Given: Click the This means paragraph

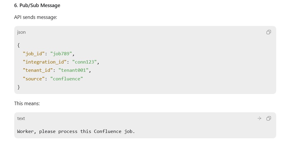Looking at the screenshot, I should tap(27, 103).
